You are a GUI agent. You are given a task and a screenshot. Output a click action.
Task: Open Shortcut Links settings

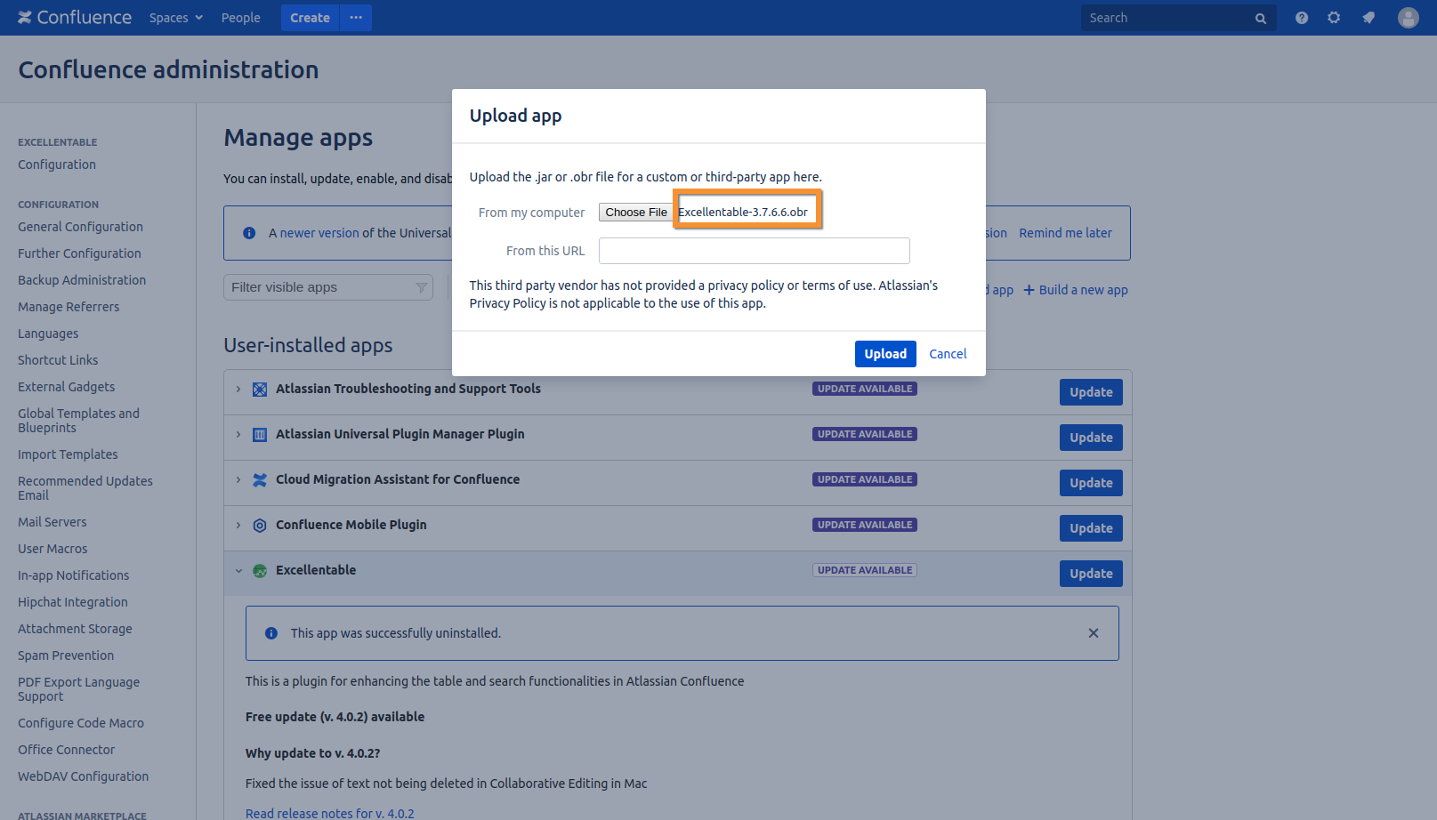tap(58, 360)
